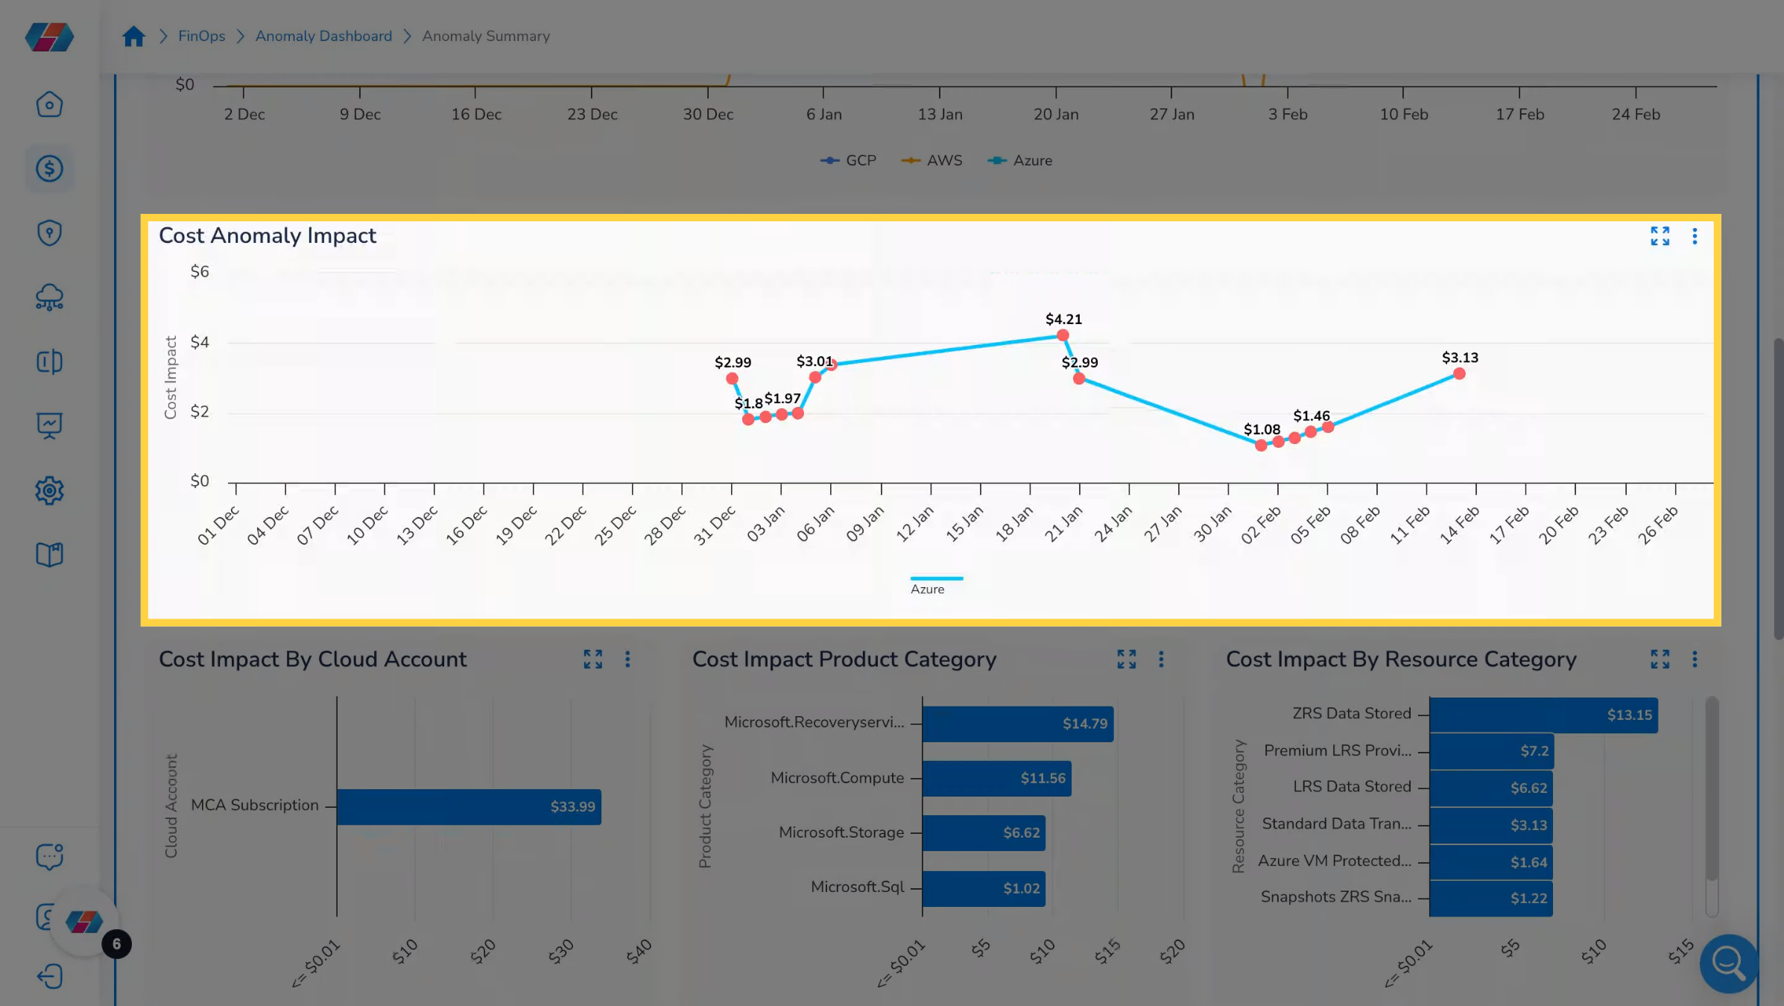1784x1006 pixels.
Task: Select FinOps in the breadcrumb
Action: 201,36
